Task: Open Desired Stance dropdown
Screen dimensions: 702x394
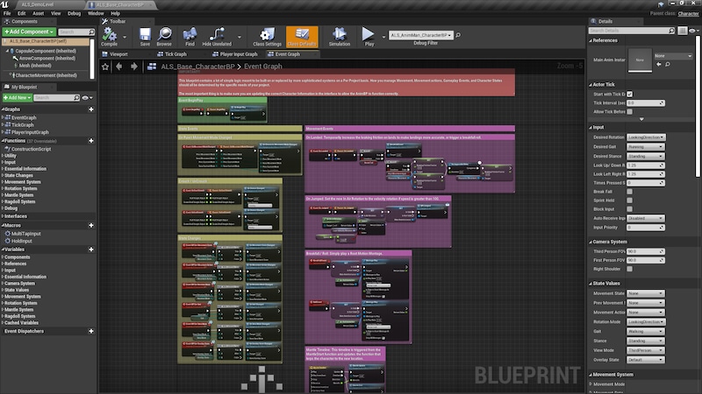Action: (x=645, y=157)
